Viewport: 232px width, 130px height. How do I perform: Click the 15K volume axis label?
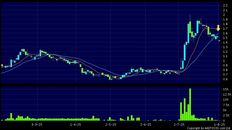(226, 89)
